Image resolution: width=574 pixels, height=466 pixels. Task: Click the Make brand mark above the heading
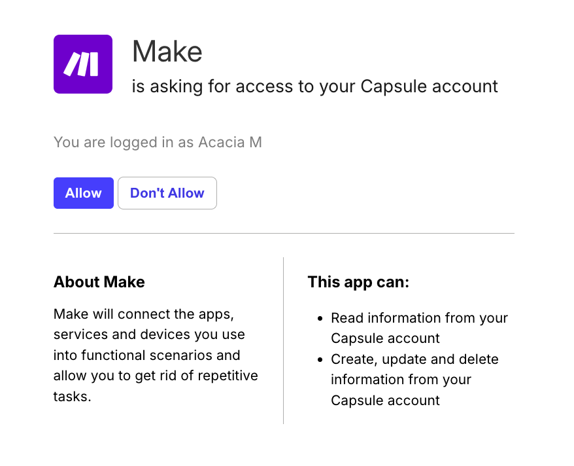click(x=82, y=64)
